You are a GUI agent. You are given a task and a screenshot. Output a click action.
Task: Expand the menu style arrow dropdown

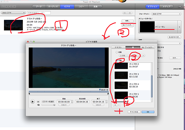tap(179, 27)
